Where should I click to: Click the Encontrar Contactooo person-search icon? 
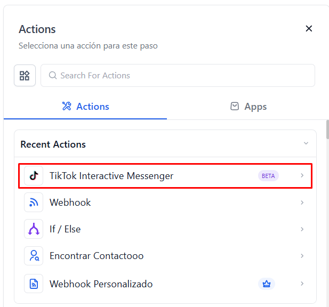tap(34, 256)
